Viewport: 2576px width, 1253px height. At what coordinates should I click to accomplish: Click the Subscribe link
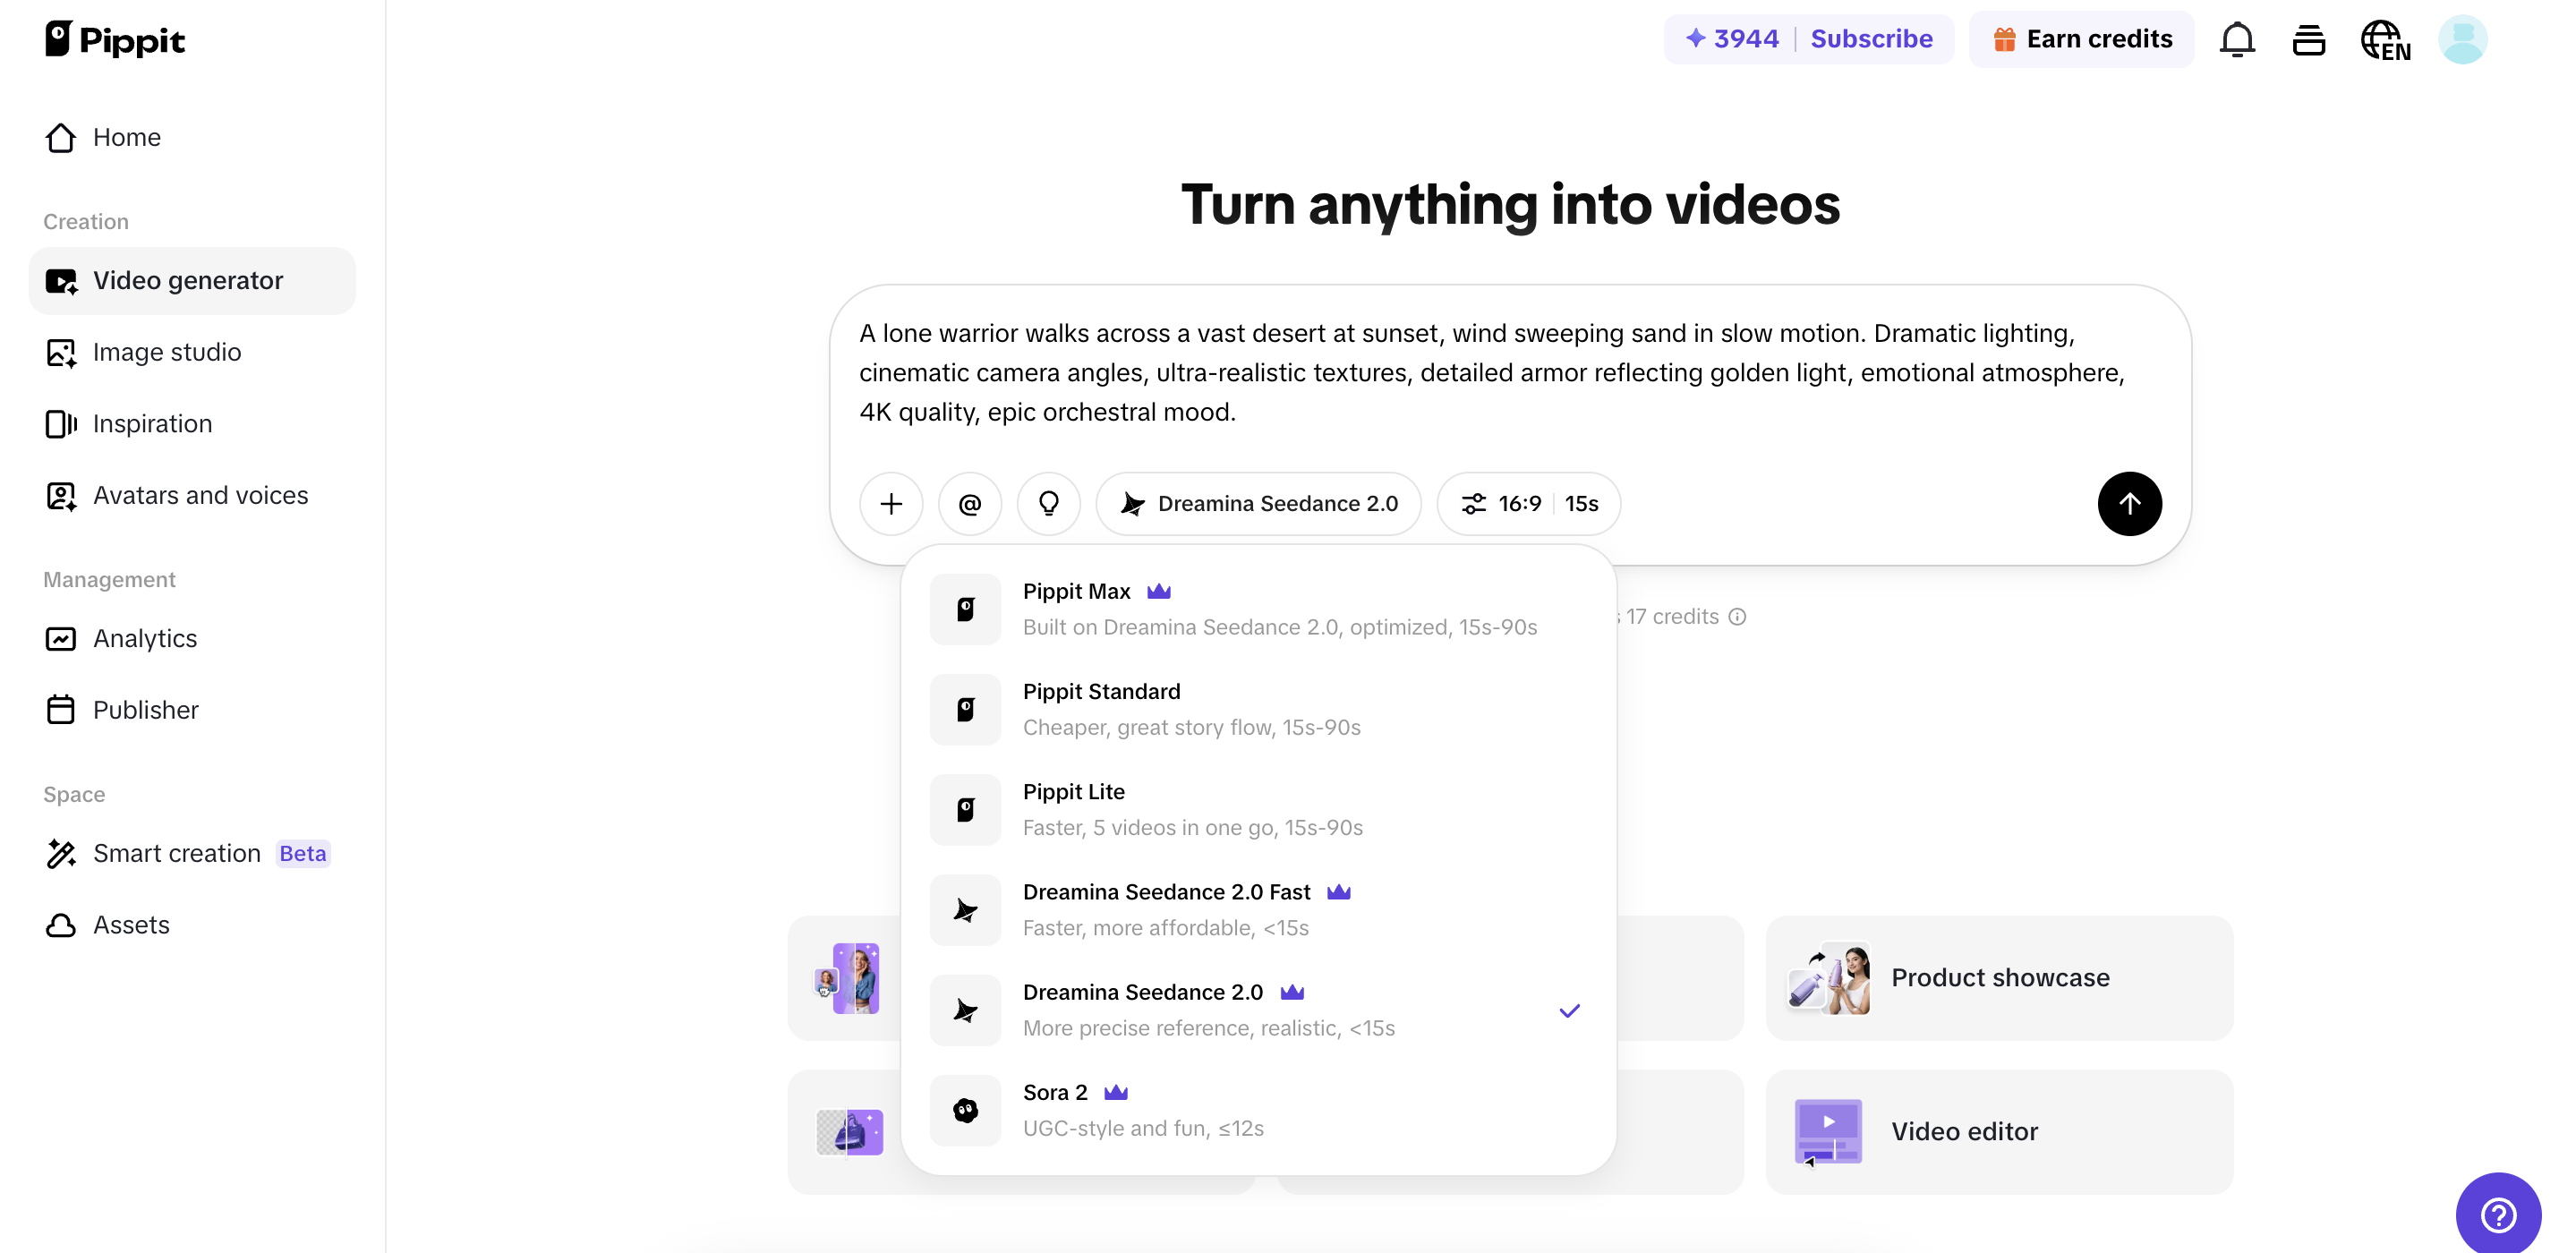(x=1871, y=38)
